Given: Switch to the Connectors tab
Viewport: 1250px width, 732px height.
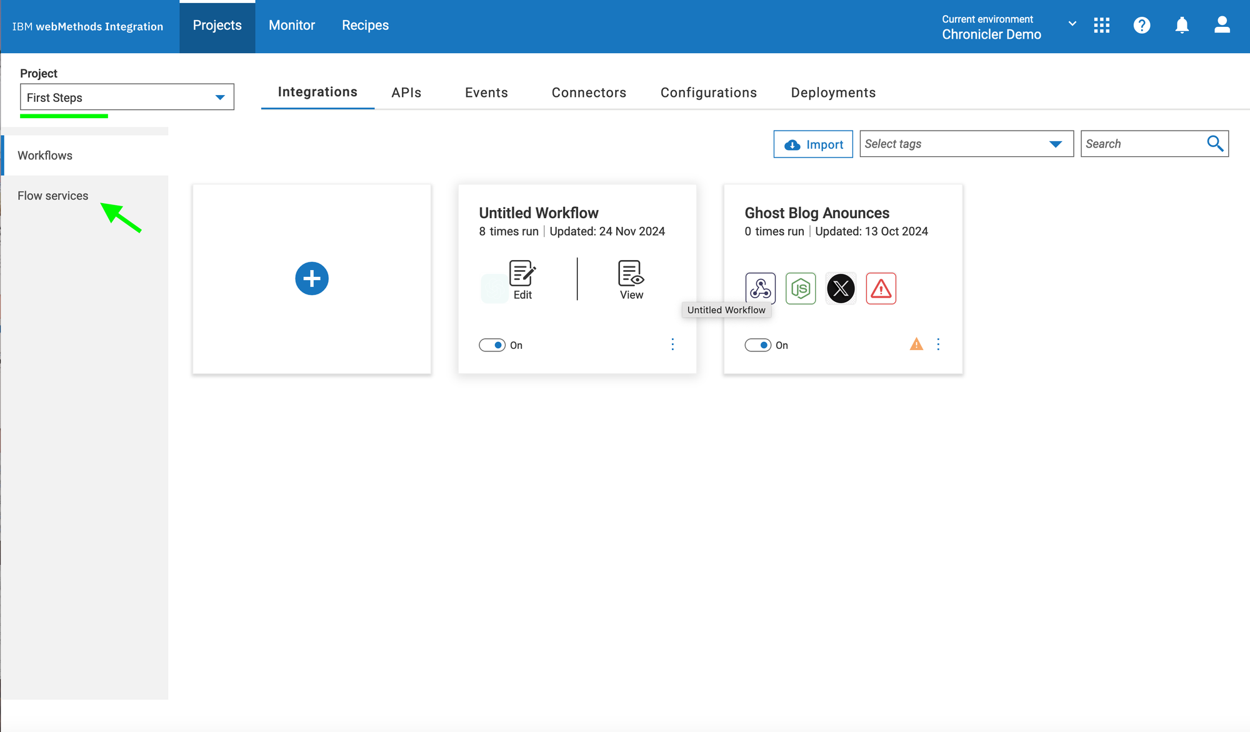Looking at the screenshot, I should (x=589, y=93).
